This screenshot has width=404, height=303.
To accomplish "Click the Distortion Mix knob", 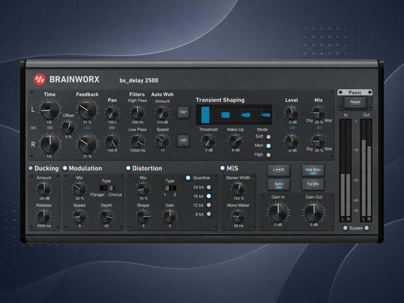I will point(143,189).
